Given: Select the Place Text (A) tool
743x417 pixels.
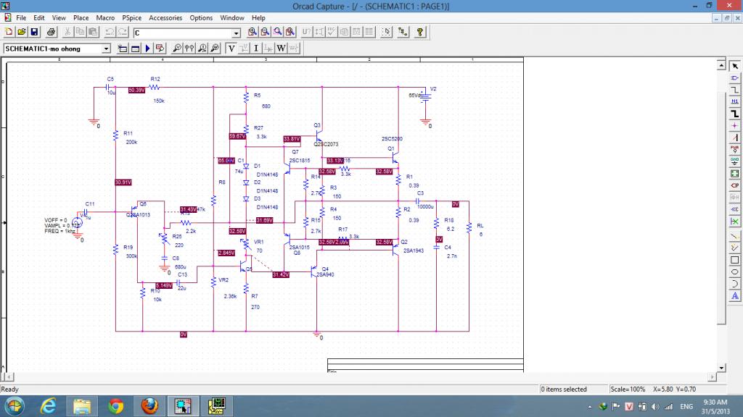Looking at the screenshot, I should (734, 296).
